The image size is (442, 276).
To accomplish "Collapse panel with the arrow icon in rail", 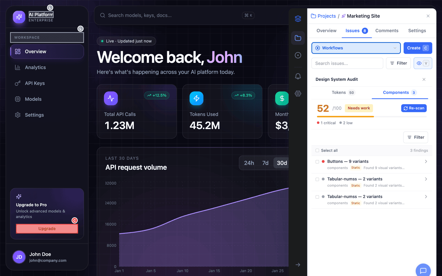I will [298, 265].
